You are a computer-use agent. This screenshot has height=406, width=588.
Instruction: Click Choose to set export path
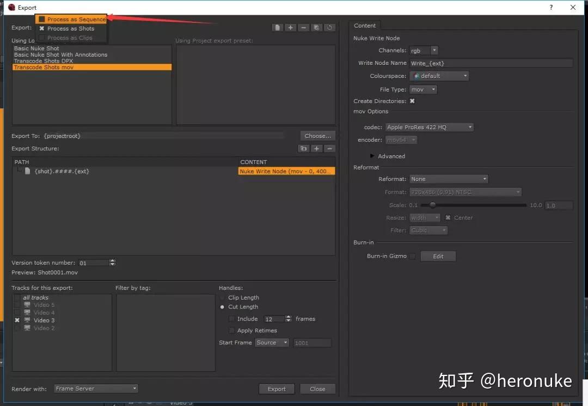click(317, 136)
